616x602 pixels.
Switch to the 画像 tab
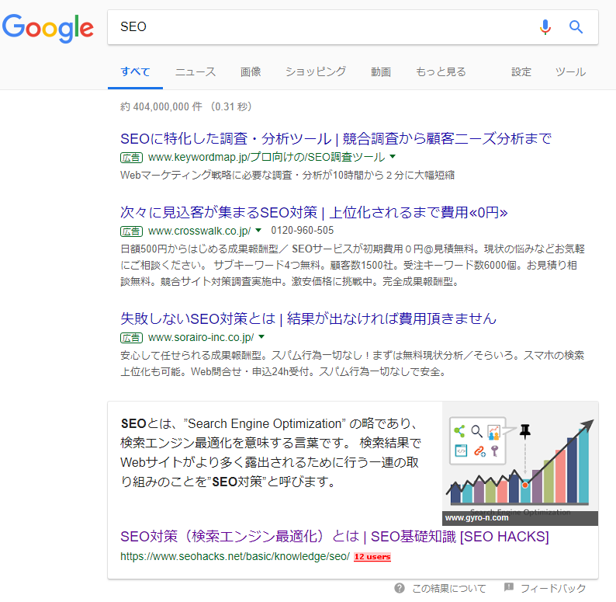click(251, 71)
